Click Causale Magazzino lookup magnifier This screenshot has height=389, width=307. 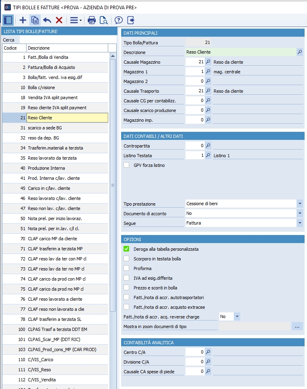[x=208, y=62]
